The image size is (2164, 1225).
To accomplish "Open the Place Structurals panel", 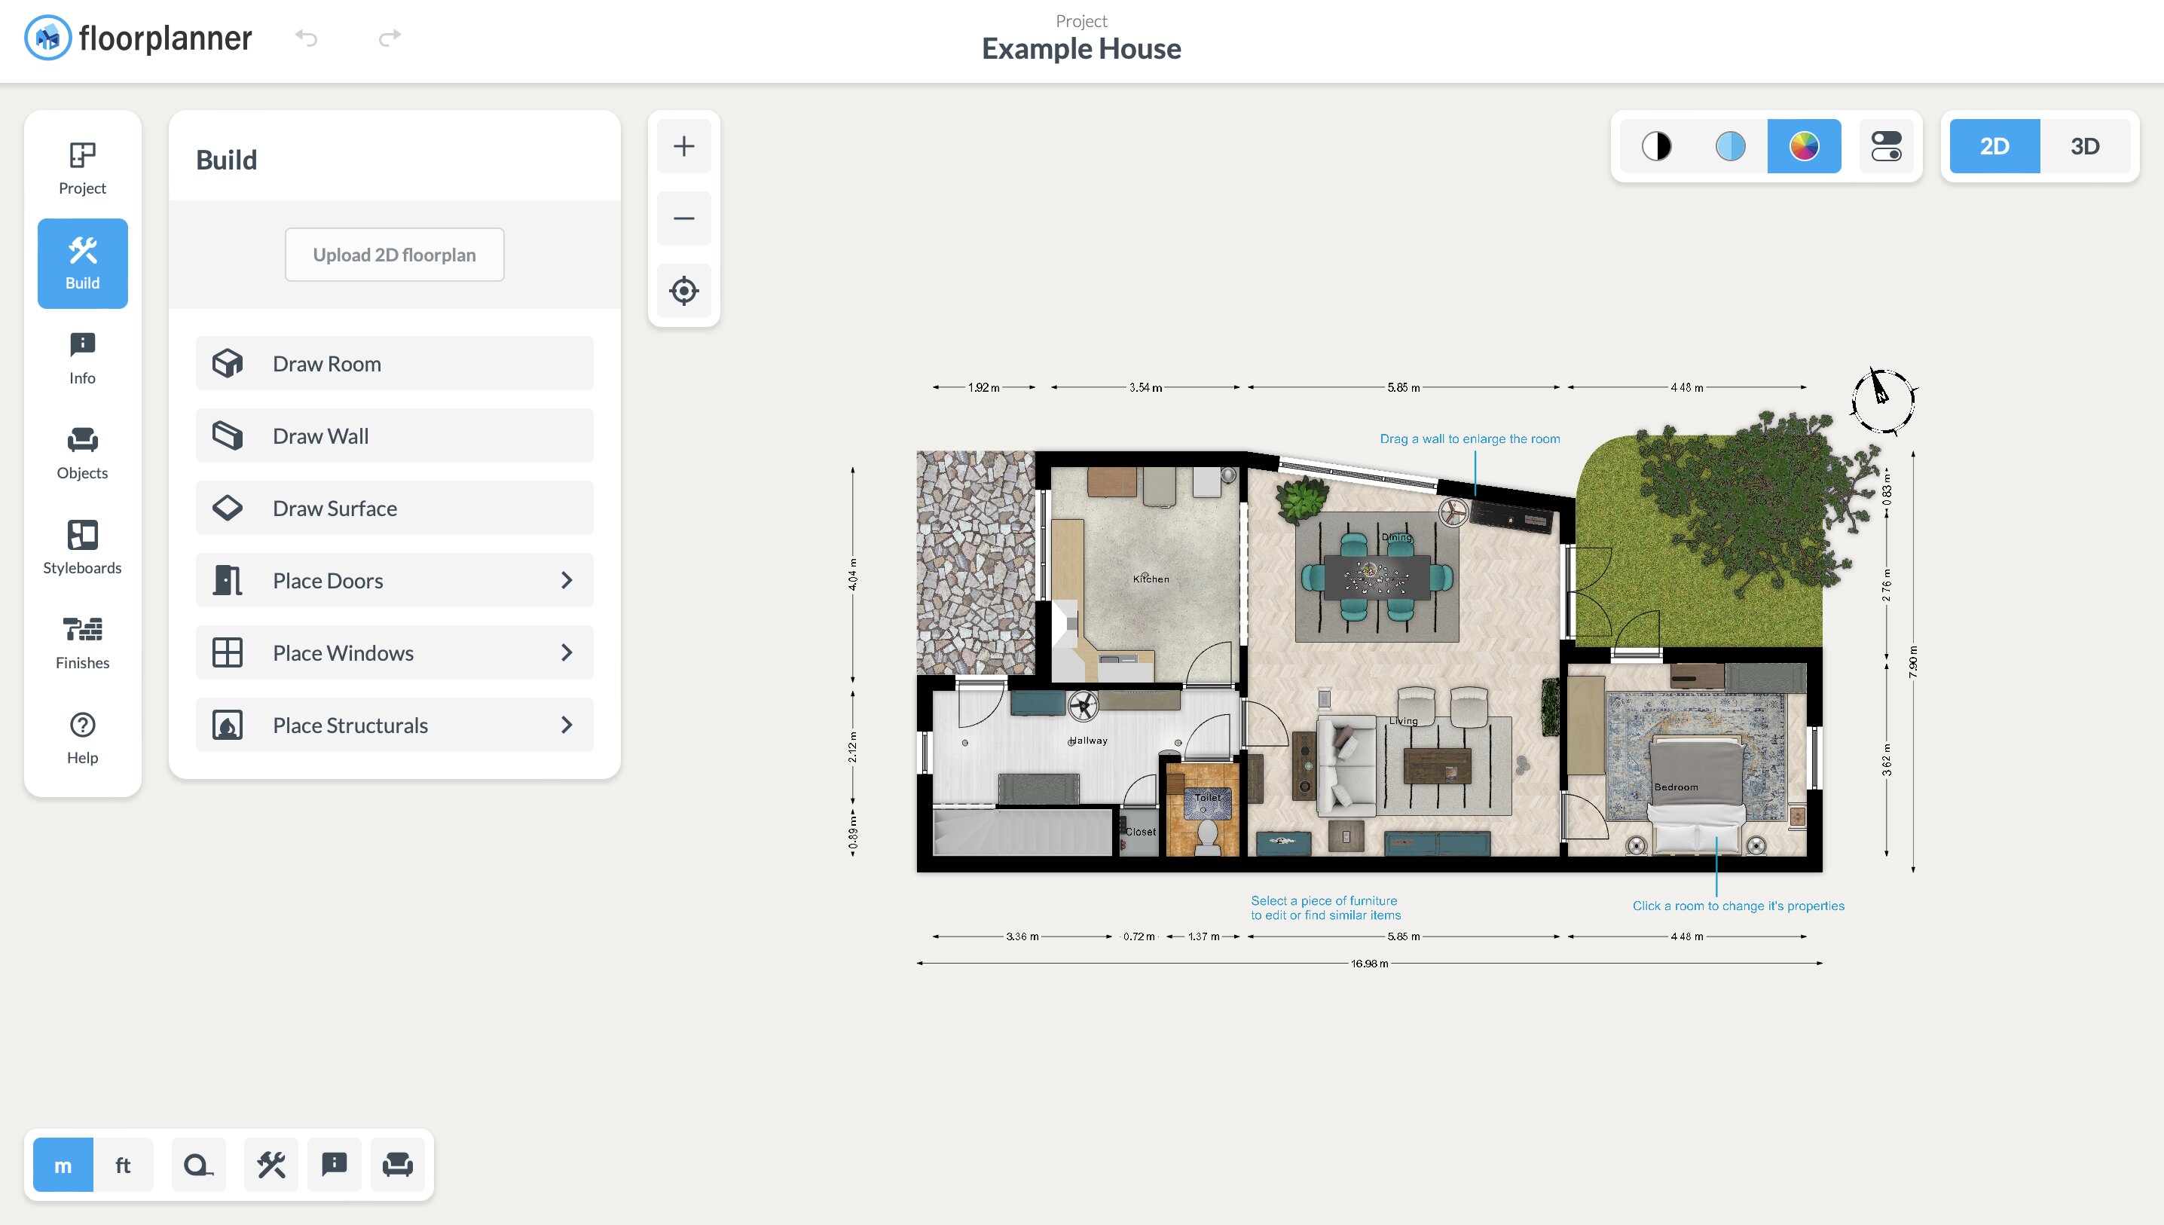I will (x=394, y=724).
